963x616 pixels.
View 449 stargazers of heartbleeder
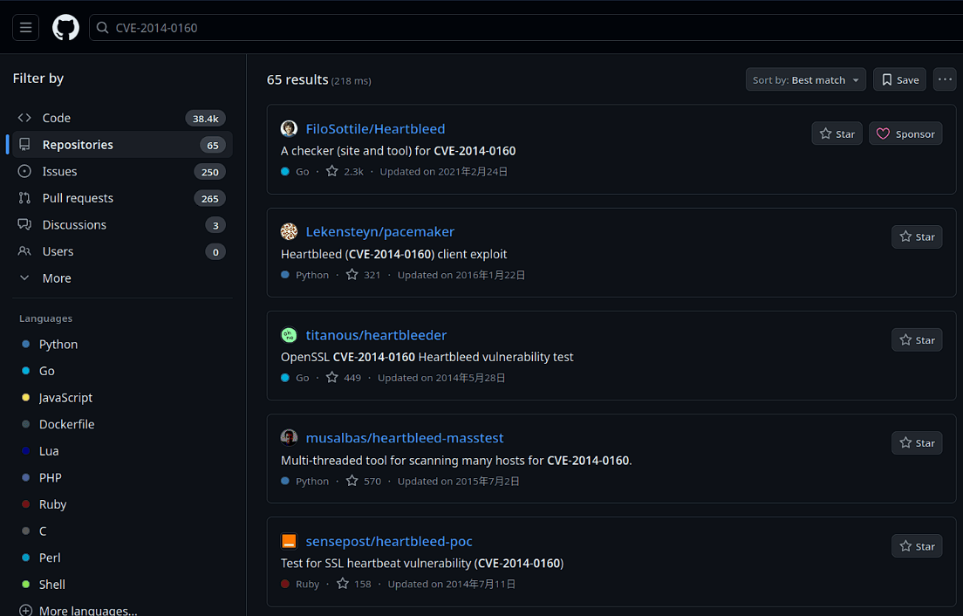[344, 378]
